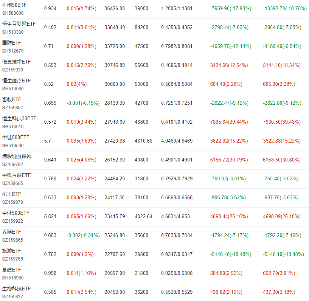Select the cost value 0.7982/0.8081
The image size is (309, 301).
(x=177, y=46)
